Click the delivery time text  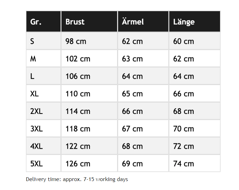pyautogui.click(x=77, y=179)
